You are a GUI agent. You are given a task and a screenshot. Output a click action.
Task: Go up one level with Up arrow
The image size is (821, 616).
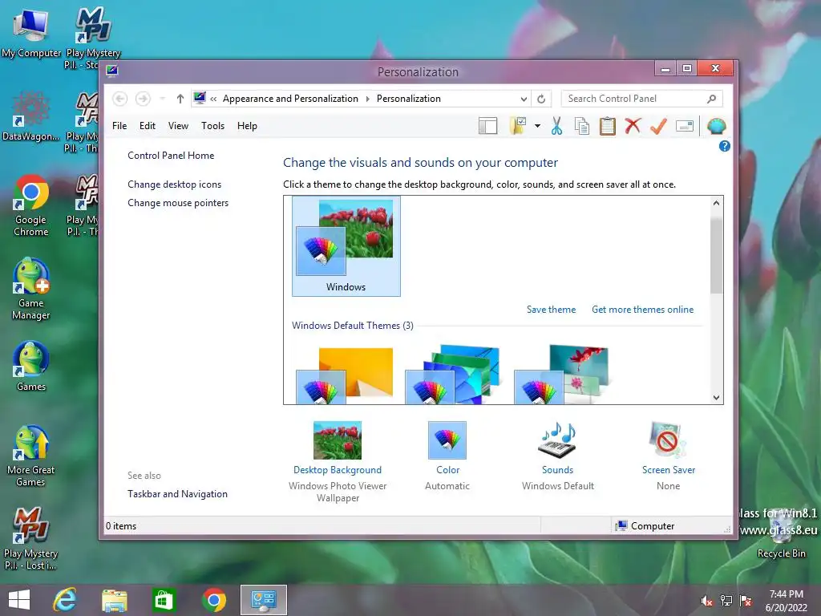[x=180, y=99]
